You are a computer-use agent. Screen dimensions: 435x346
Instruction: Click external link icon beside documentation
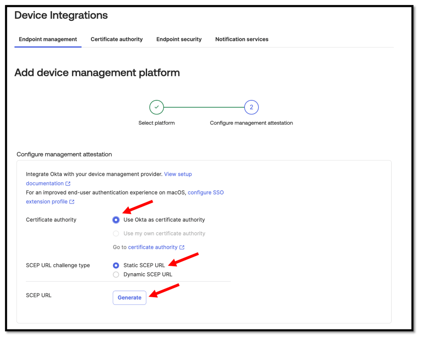click(x=68, y=184)
